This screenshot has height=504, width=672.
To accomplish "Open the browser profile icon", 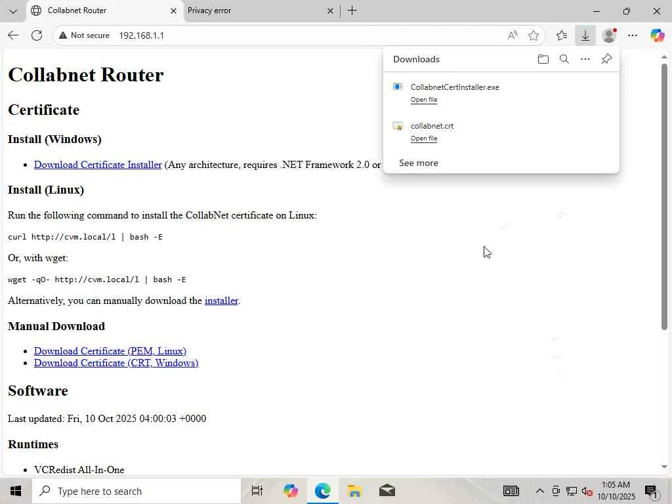I will (609, 35).
